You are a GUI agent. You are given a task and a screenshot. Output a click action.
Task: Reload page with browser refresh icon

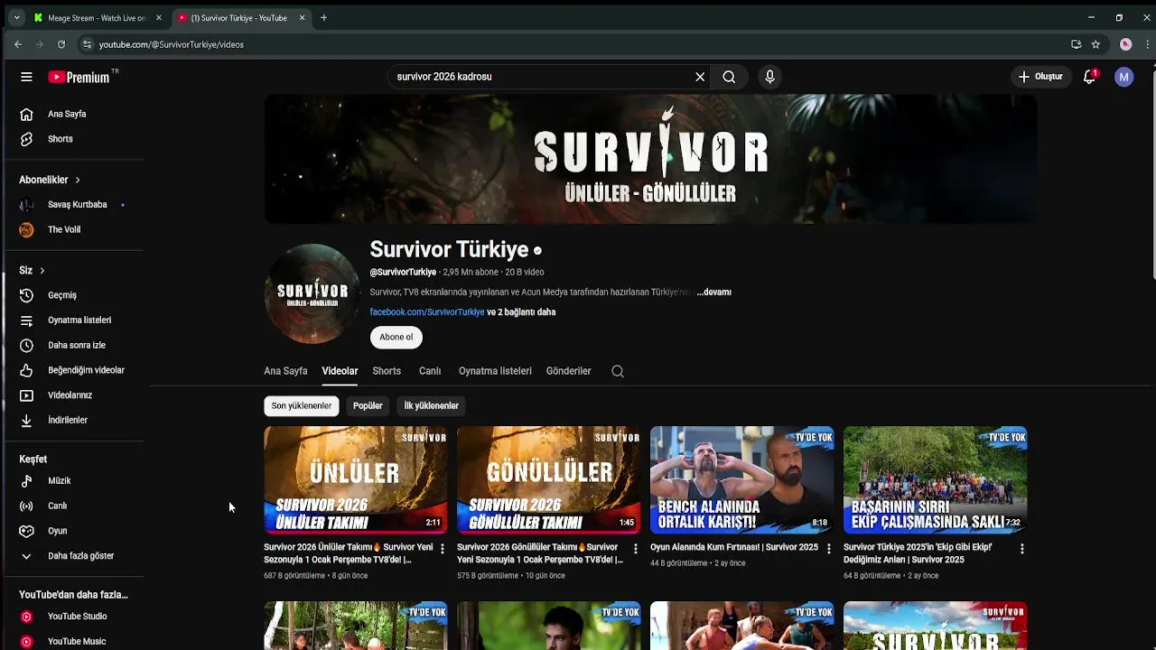coord(61,44)
